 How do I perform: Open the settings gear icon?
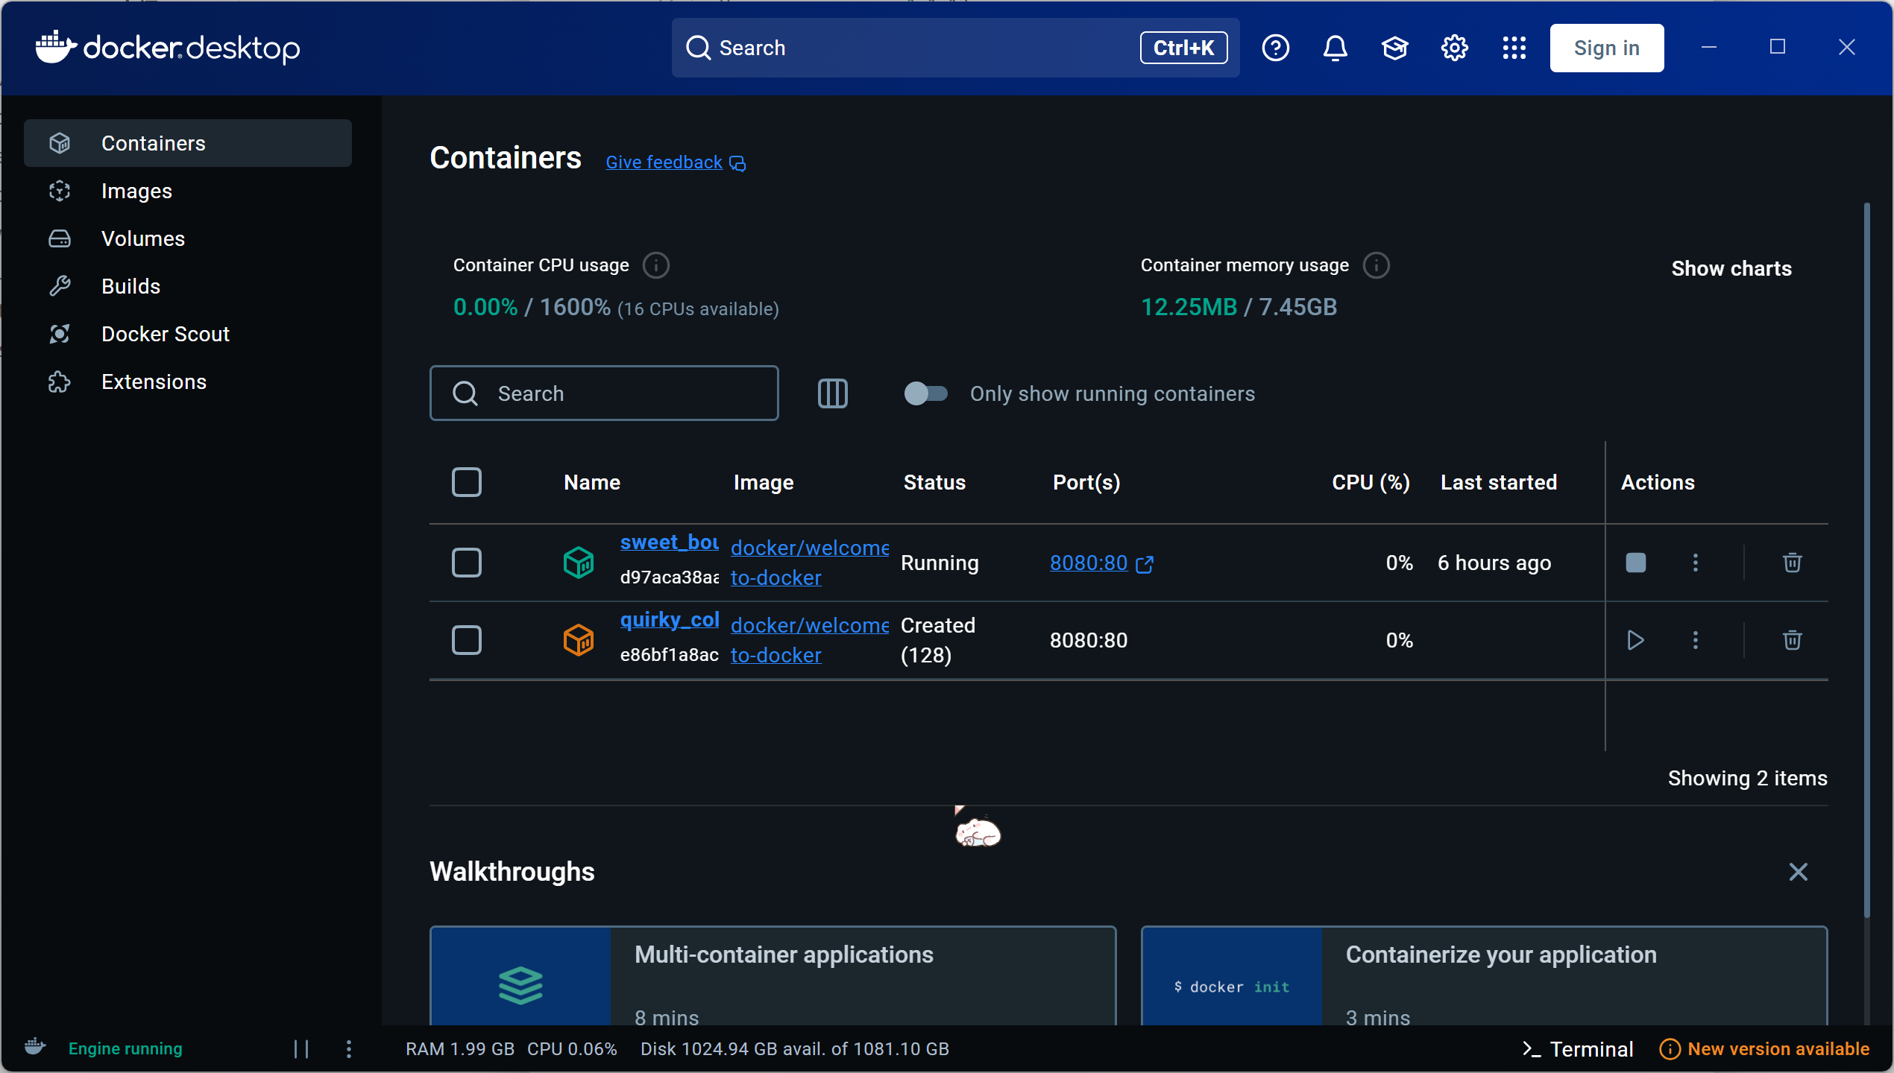[1454, 48]
